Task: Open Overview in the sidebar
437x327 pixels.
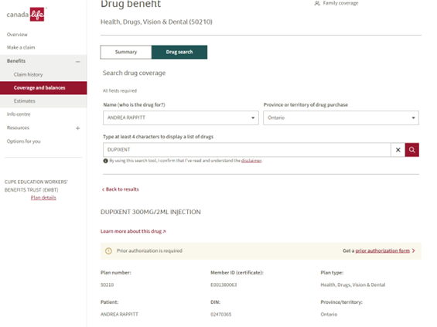Action: coord(17,35)
